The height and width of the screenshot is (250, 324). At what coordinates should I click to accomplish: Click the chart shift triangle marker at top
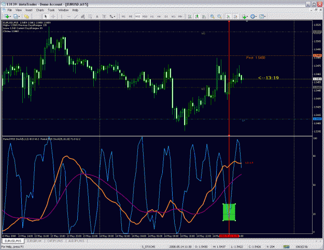click(247, 21)
